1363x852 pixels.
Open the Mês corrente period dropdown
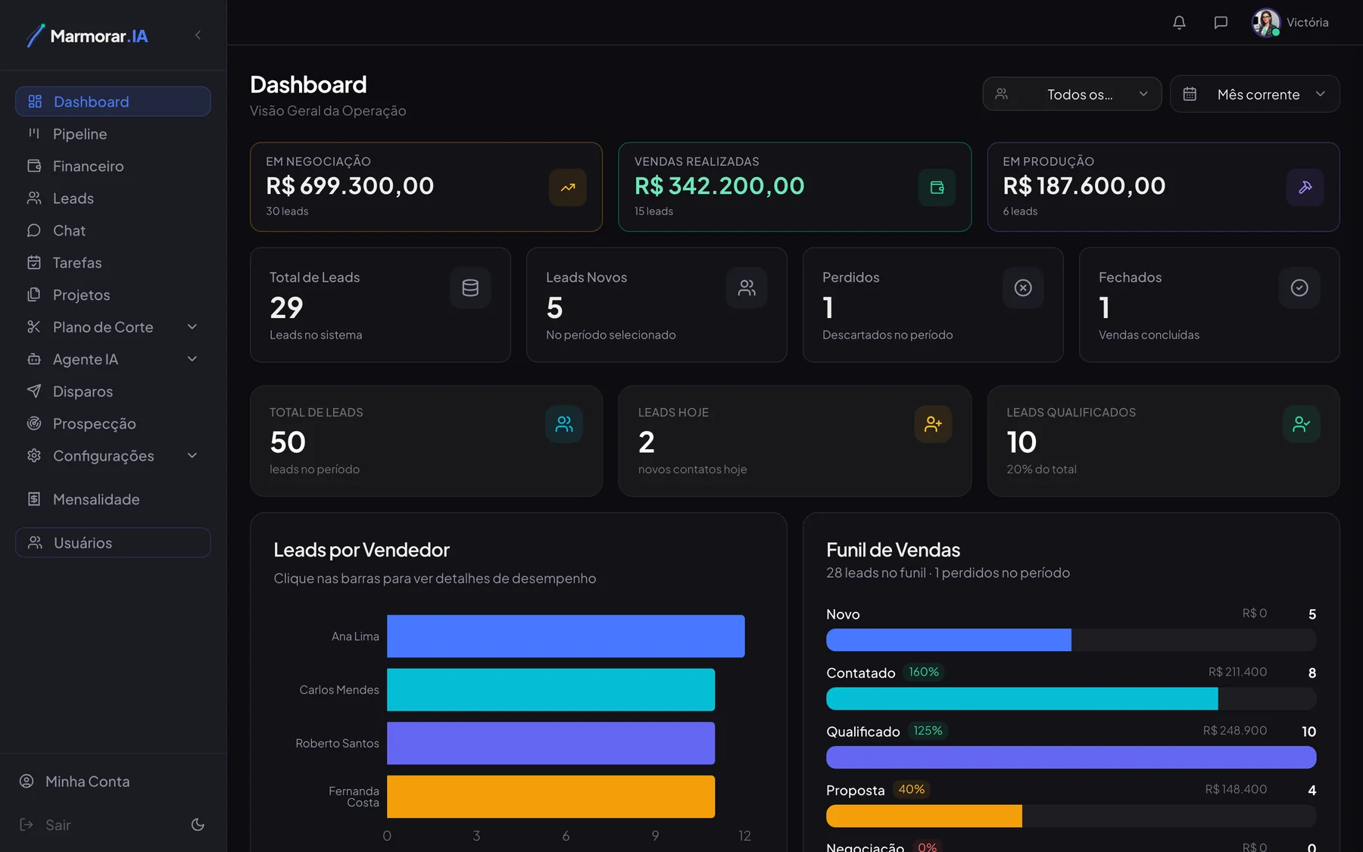click(1255, 94)
